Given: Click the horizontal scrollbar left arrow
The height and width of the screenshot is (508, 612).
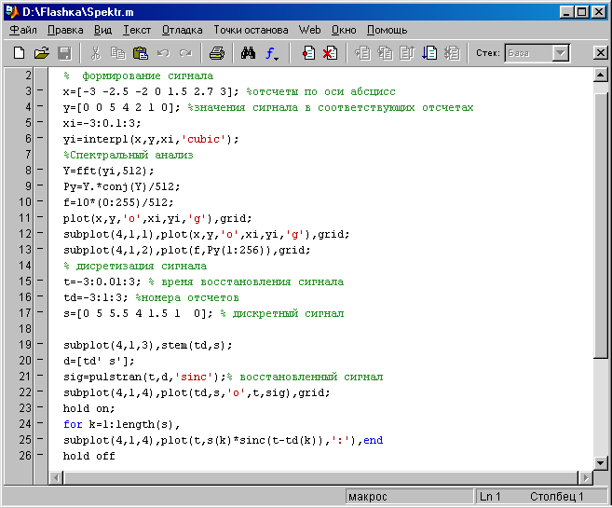Looking at the screenshot, I should coord(57,478).
